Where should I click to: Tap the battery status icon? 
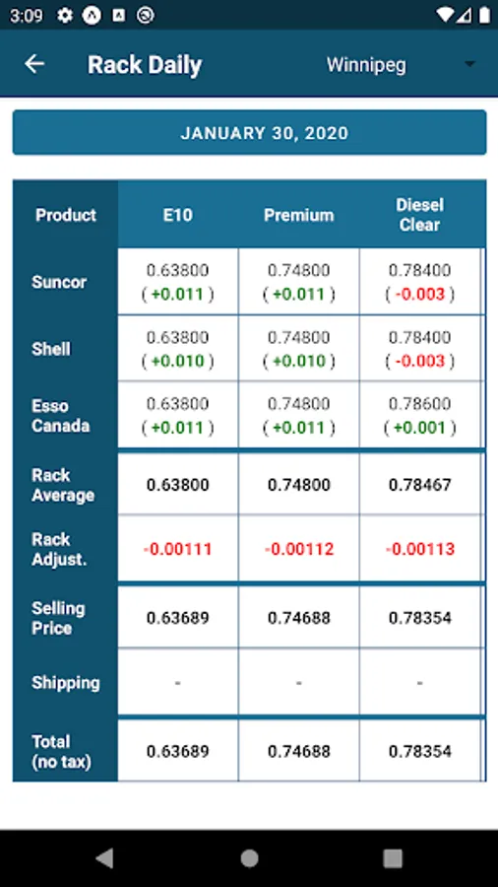(x=484, y=15)
